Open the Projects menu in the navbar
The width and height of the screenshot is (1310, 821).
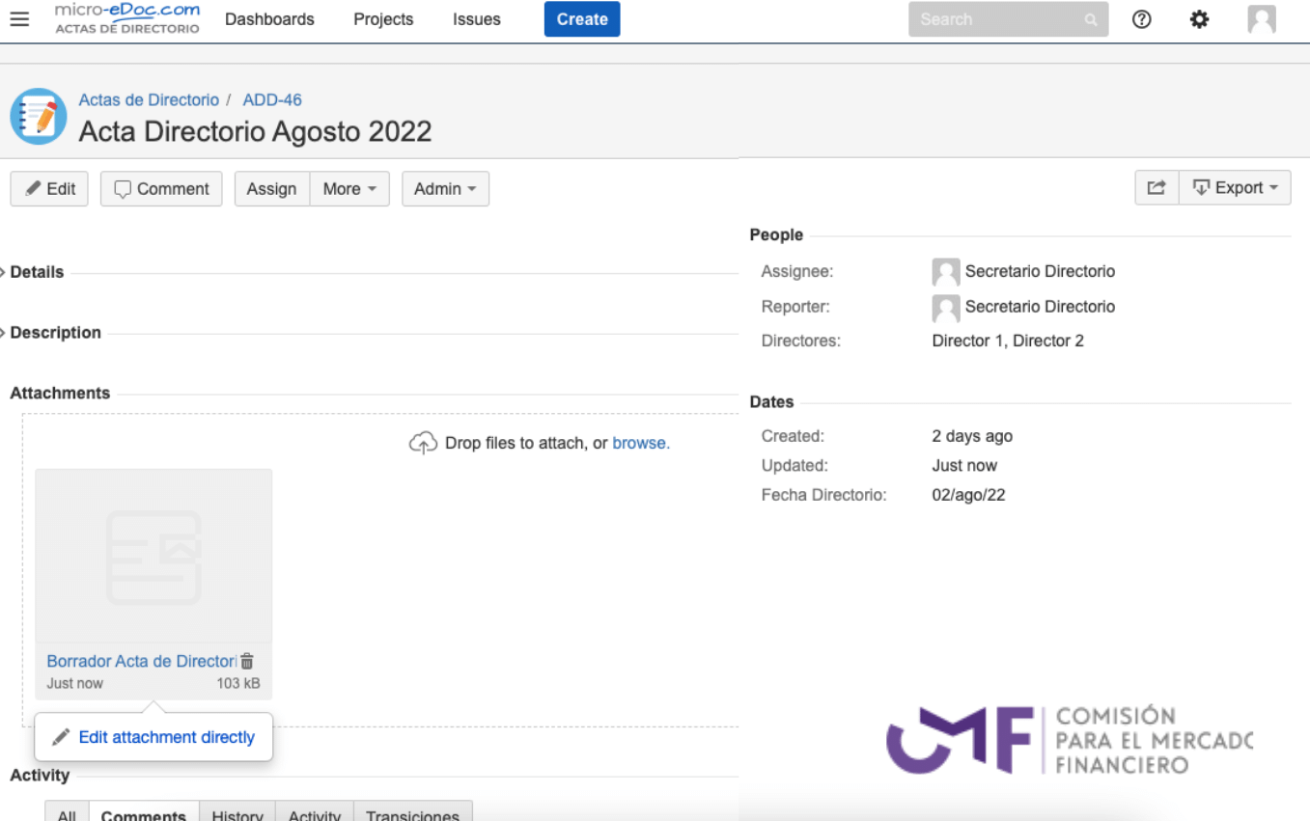coord(382,18)
